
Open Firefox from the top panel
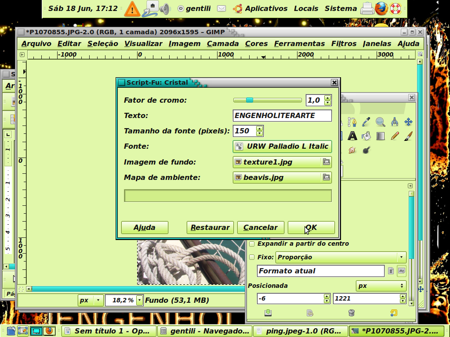[381, 9]
